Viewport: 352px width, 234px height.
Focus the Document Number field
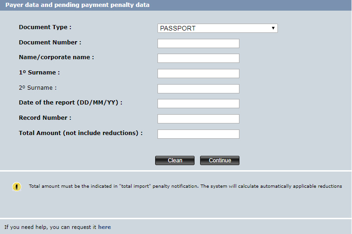pos(198,43)
